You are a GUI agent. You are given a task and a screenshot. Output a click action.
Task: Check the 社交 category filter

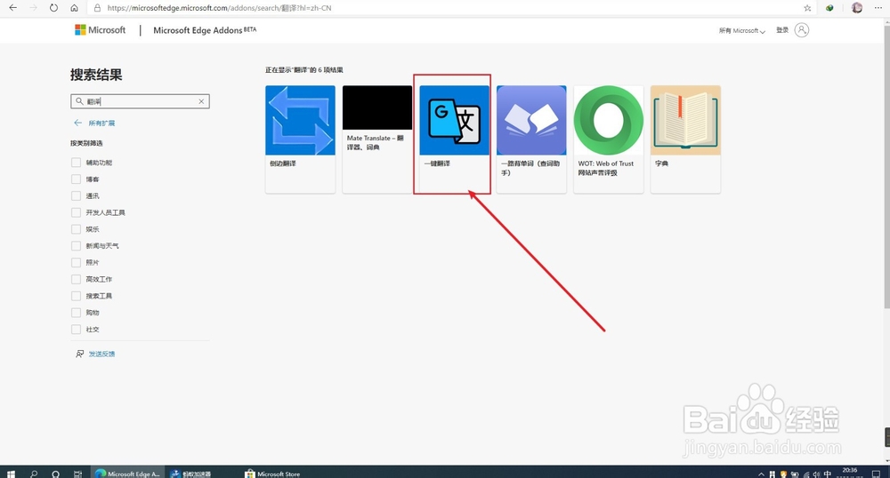76,329
